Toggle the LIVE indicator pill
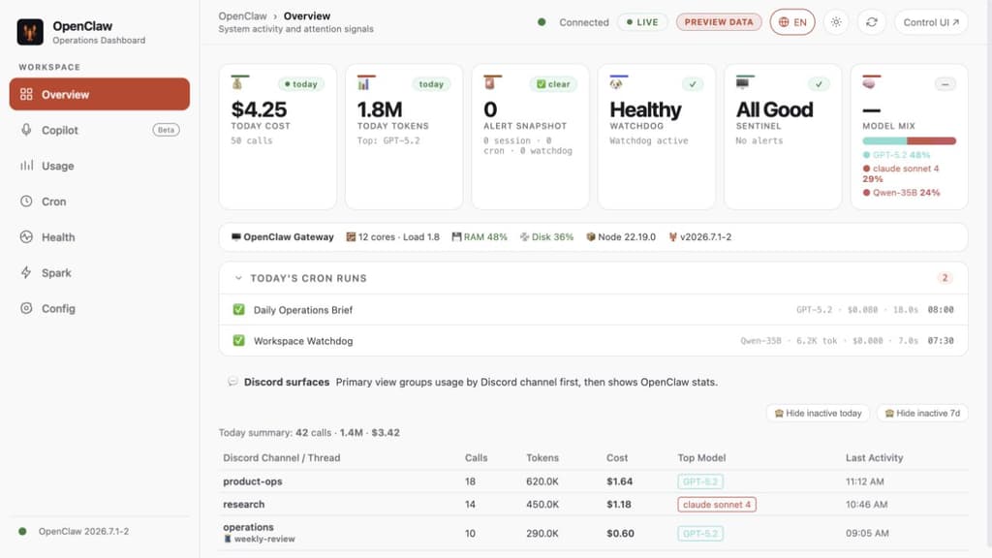The width and height of the screenshot is (992, 558). point(642,22)
